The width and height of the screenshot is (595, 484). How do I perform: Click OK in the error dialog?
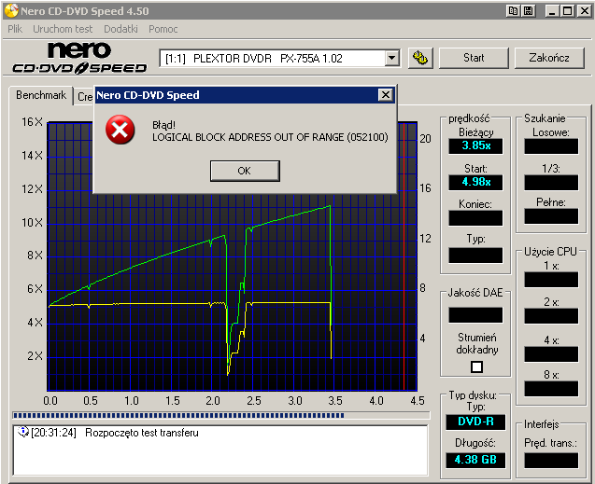[x=245, y=171]
